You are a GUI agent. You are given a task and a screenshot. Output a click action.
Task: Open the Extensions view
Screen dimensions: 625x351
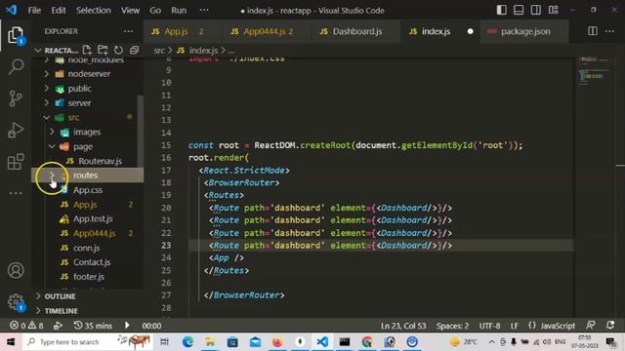click(16, 162)
